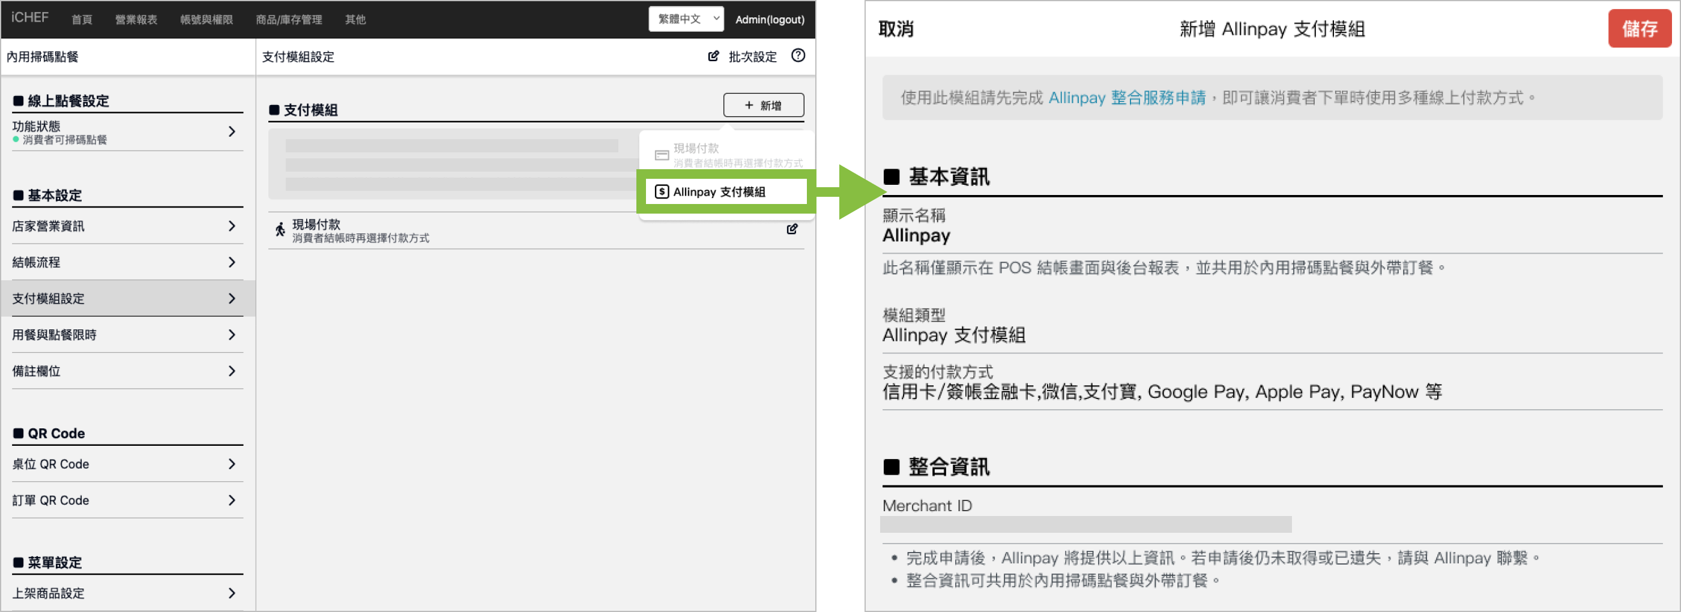Click the help question mark icon

pos(797,56)
